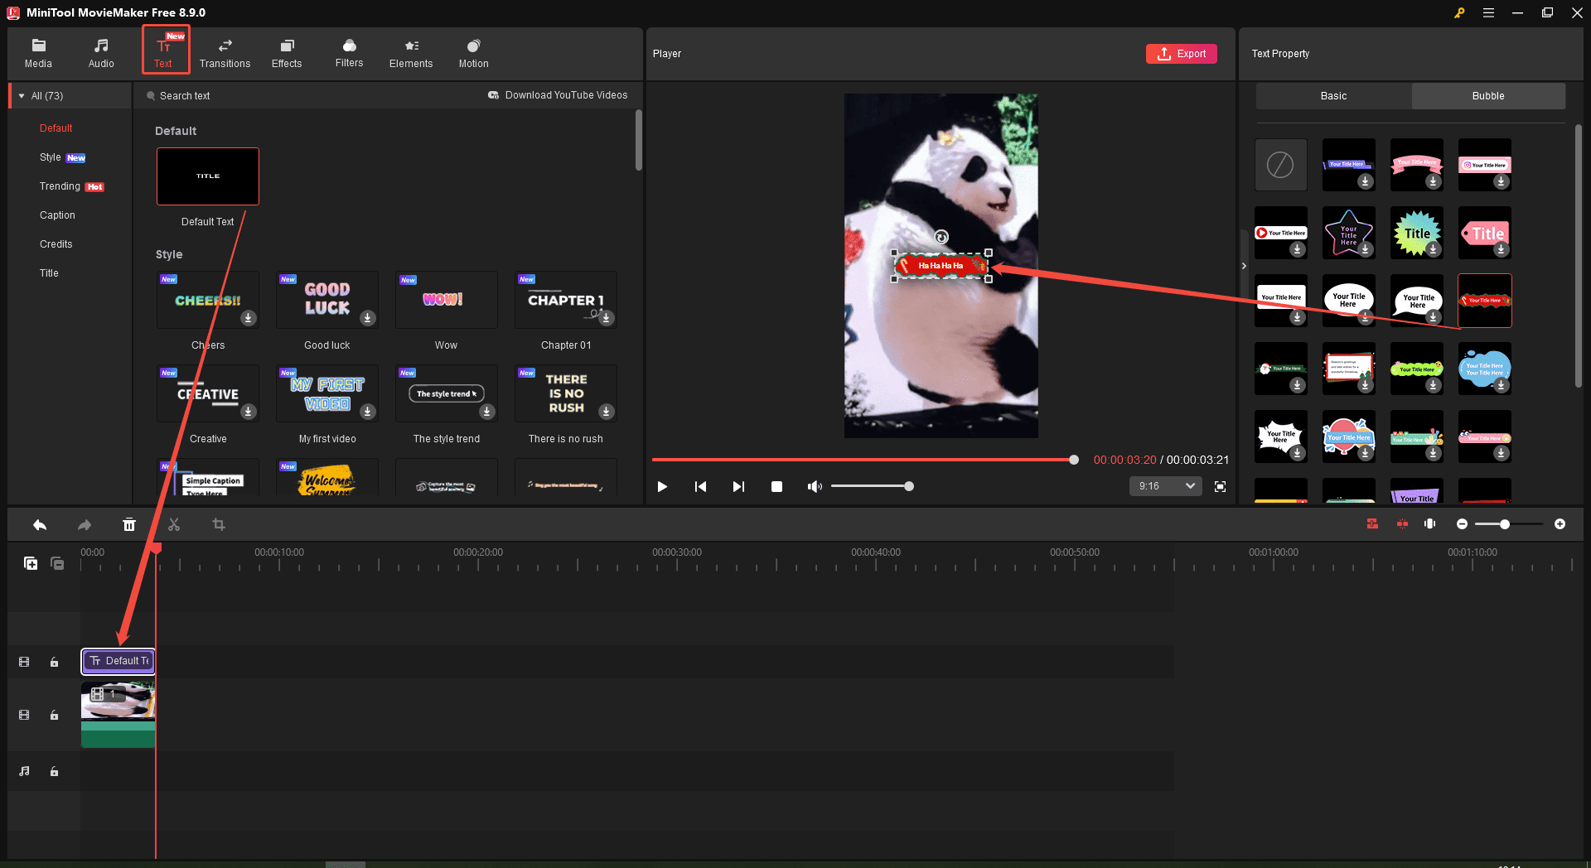Download the Good luck text style

point(368,318)
